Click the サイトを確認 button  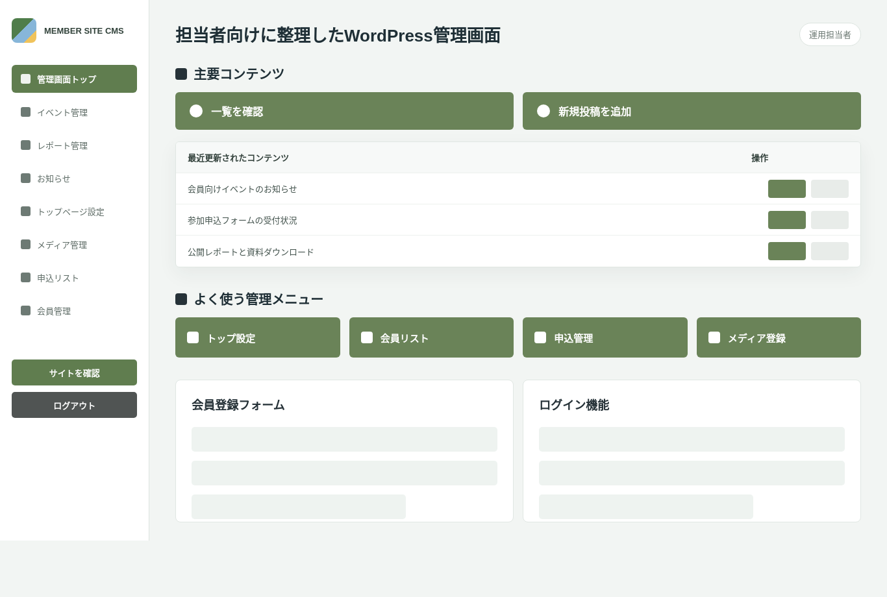[x=74, y=372]
